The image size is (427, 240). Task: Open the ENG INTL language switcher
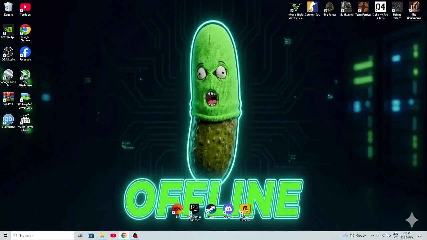point(395,236)
